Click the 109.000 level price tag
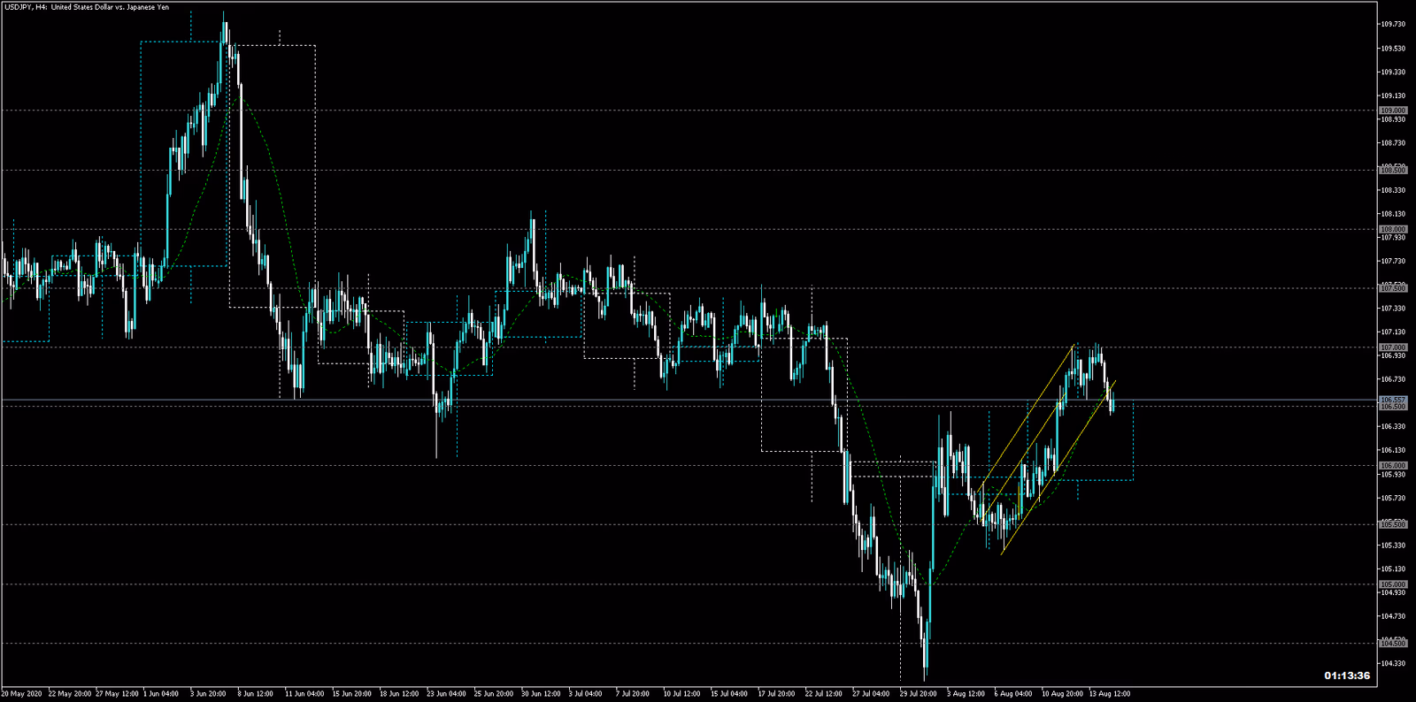Image resolution: width=1416 pixels, height=702 pixels. (1393, 111)
